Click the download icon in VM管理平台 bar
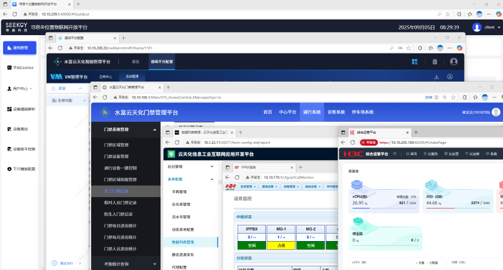 coord(436,77)
